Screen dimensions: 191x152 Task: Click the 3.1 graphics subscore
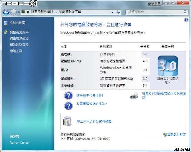click(145, 70)
